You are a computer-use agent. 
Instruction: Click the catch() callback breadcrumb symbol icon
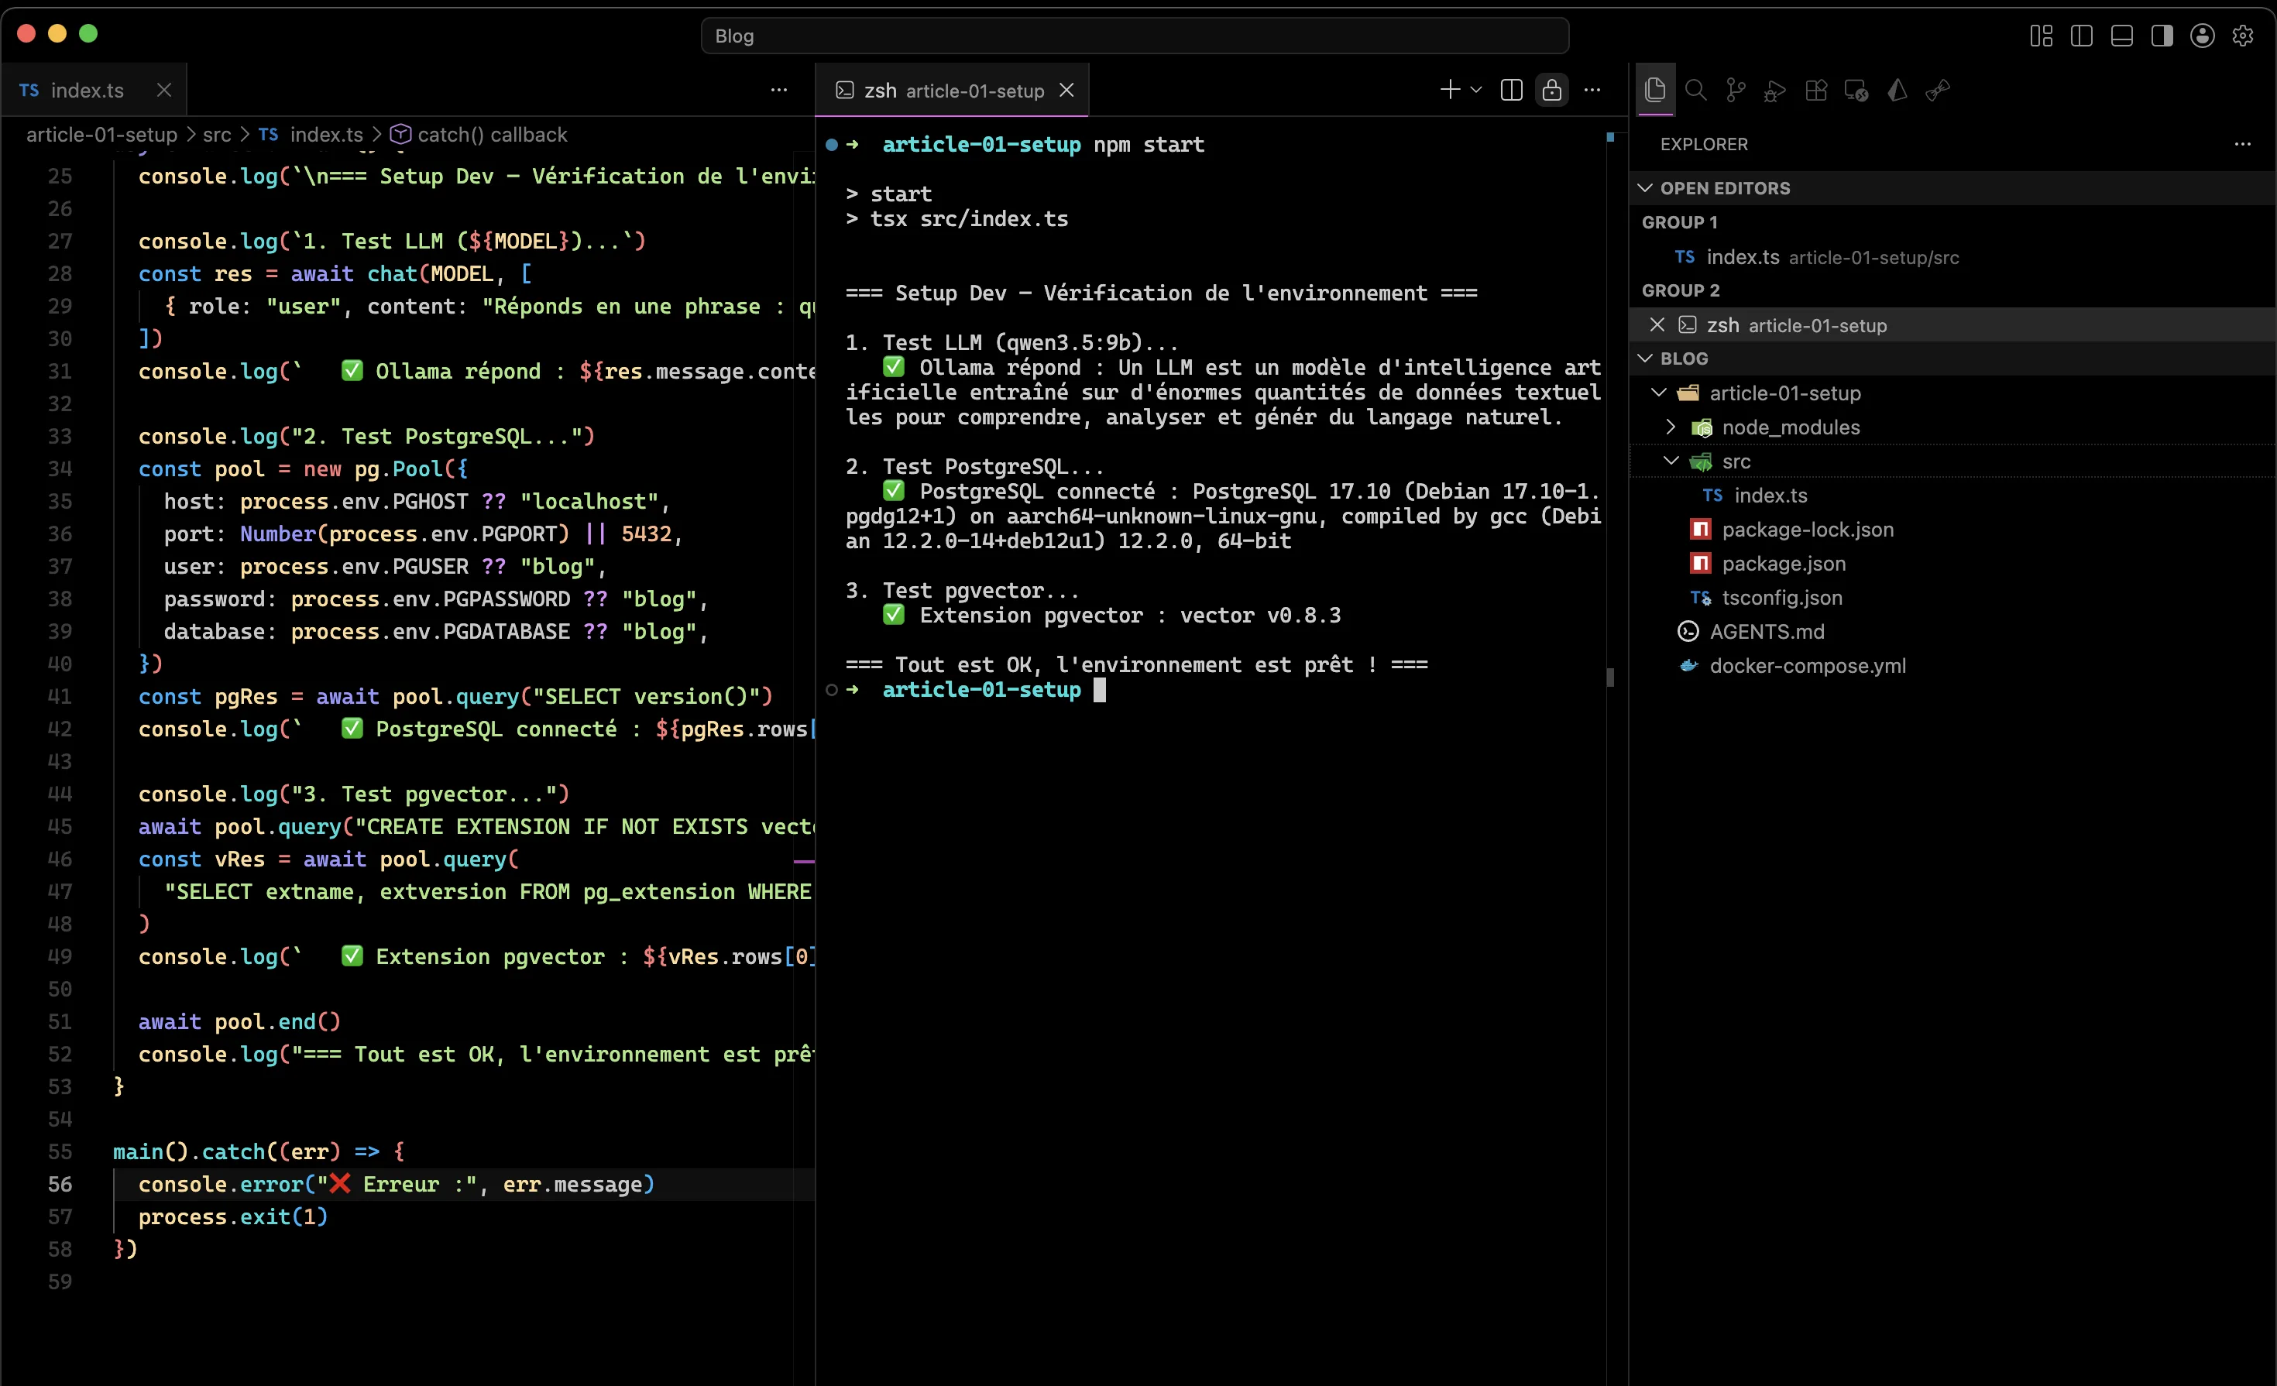[x=400, y=134]
